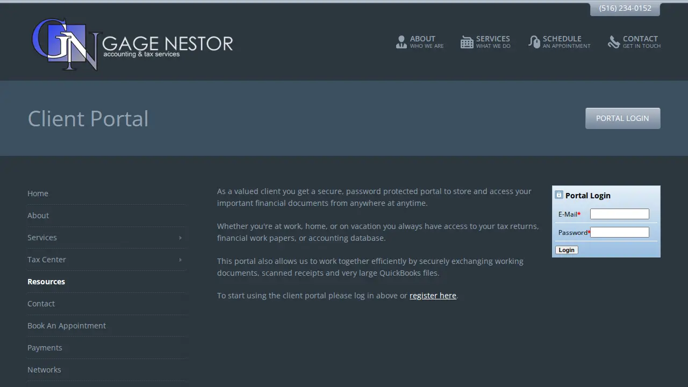The width and height of the screenshot is (688, 387).
Task: Open Networks in the sidebar
Action: tap(44, 370)
